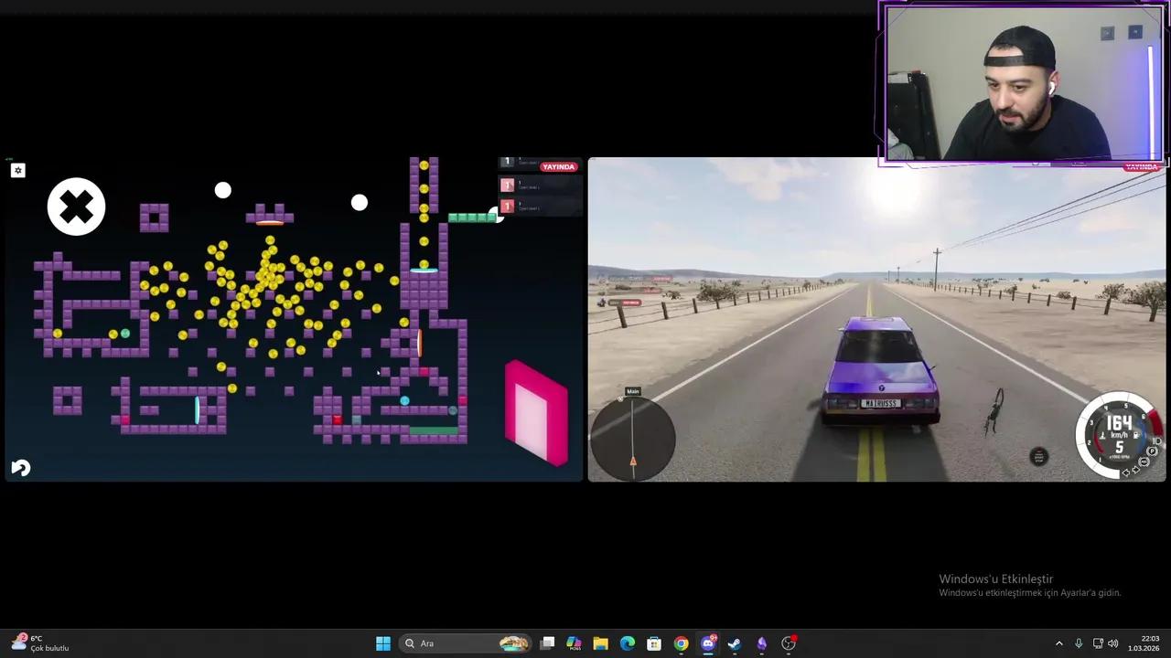
Task: Select the pink 3D exit portal block
Action: point(537,412)
